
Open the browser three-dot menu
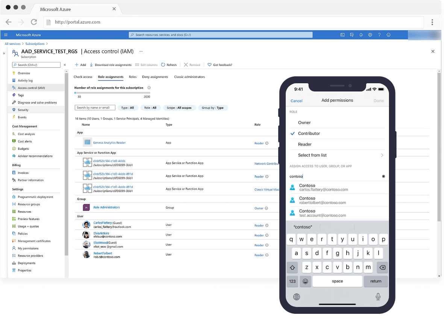pyautogui.click(x=432, y=22)
